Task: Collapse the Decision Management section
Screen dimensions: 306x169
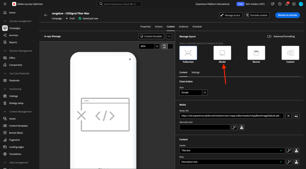Action: coord(5,51)
